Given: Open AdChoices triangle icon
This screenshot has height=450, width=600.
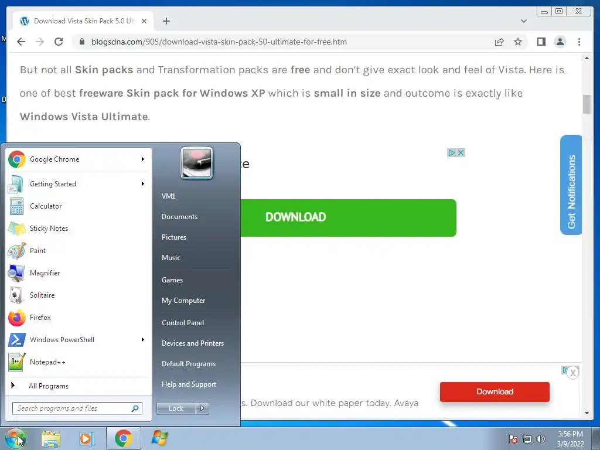Looking at the screenshot, I should pyautogui.click(x=452, y=153).
